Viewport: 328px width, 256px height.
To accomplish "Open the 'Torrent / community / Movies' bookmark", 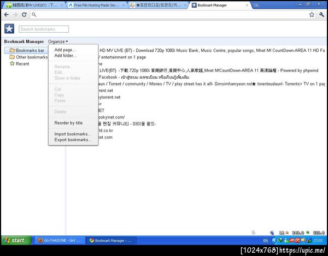I will point(212,84).
